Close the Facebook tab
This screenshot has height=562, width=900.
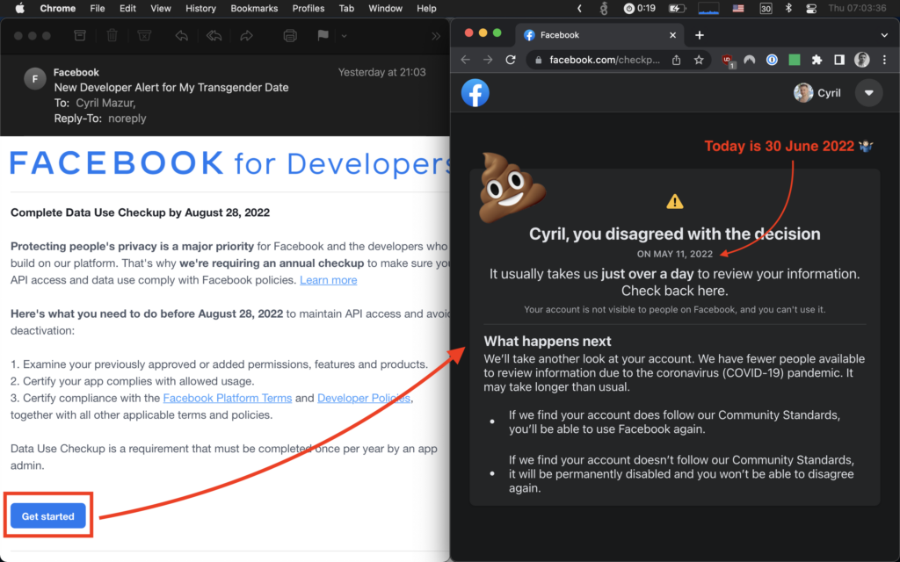pos(672,35)
